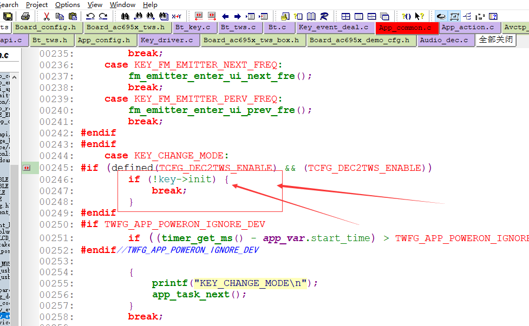Viewport: 529px width, 326px height.
Task: Open the View menu
Action: (x=95, y=5)
